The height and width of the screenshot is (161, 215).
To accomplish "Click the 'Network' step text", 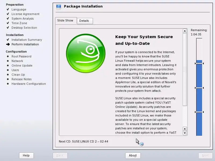I will (x=17, y=61).
